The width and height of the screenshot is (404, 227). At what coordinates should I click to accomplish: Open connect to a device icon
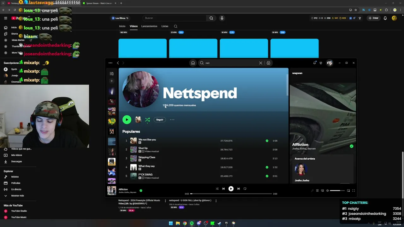pos(322,190)
